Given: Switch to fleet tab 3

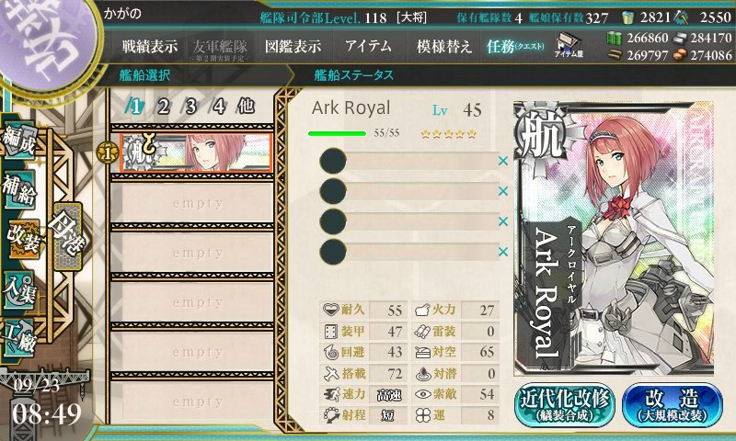Looking at the screenshot, I should point(190,107).
